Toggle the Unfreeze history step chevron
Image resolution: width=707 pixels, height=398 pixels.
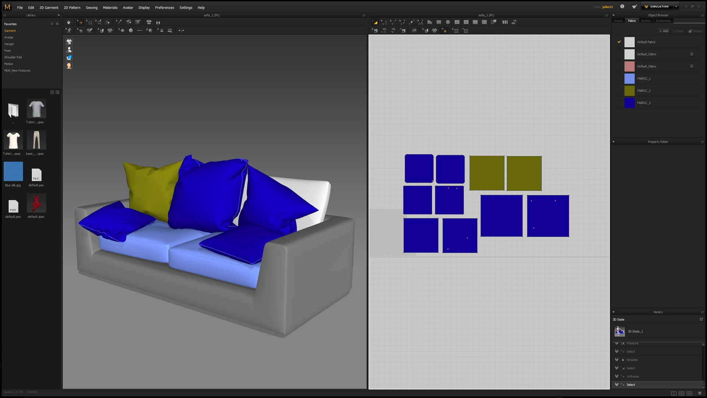pos(617,376)
